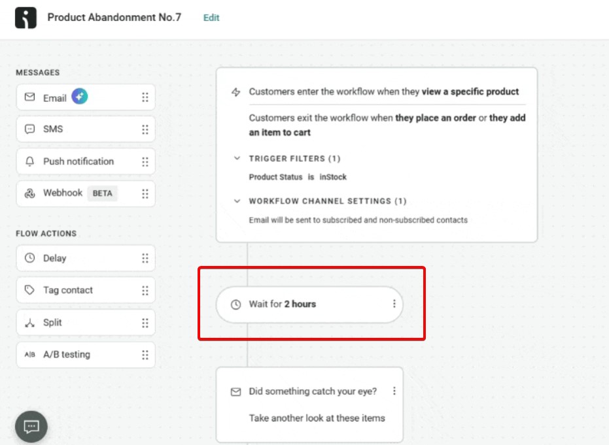Click the Split flow action icon

click(29, 322)
